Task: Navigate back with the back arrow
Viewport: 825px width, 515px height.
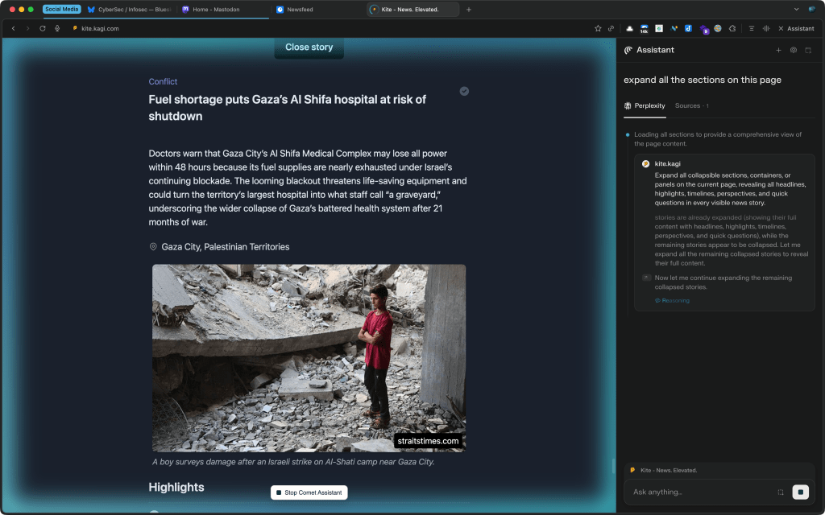Action: [x=14, y=28]
